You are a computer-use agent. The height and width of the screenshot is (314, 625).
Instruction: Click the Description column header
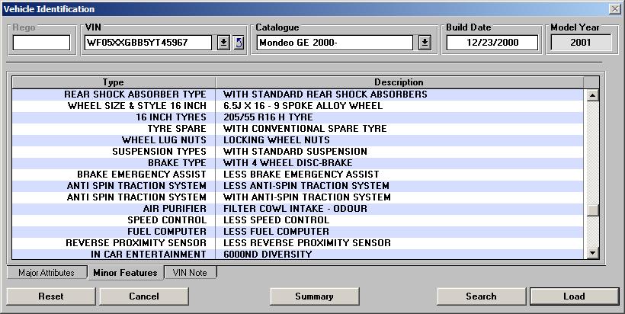pos(399,82)
